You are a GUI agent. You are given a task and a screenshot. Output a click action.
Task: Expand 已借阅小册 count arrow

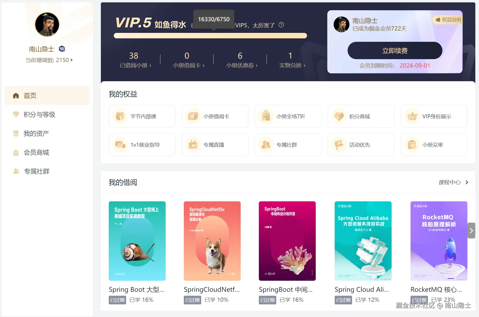tap(151, 65)
